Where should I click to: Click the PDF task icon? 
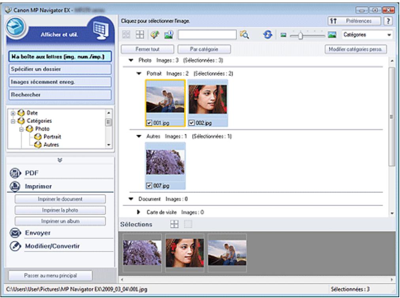[x=15, y=173]
